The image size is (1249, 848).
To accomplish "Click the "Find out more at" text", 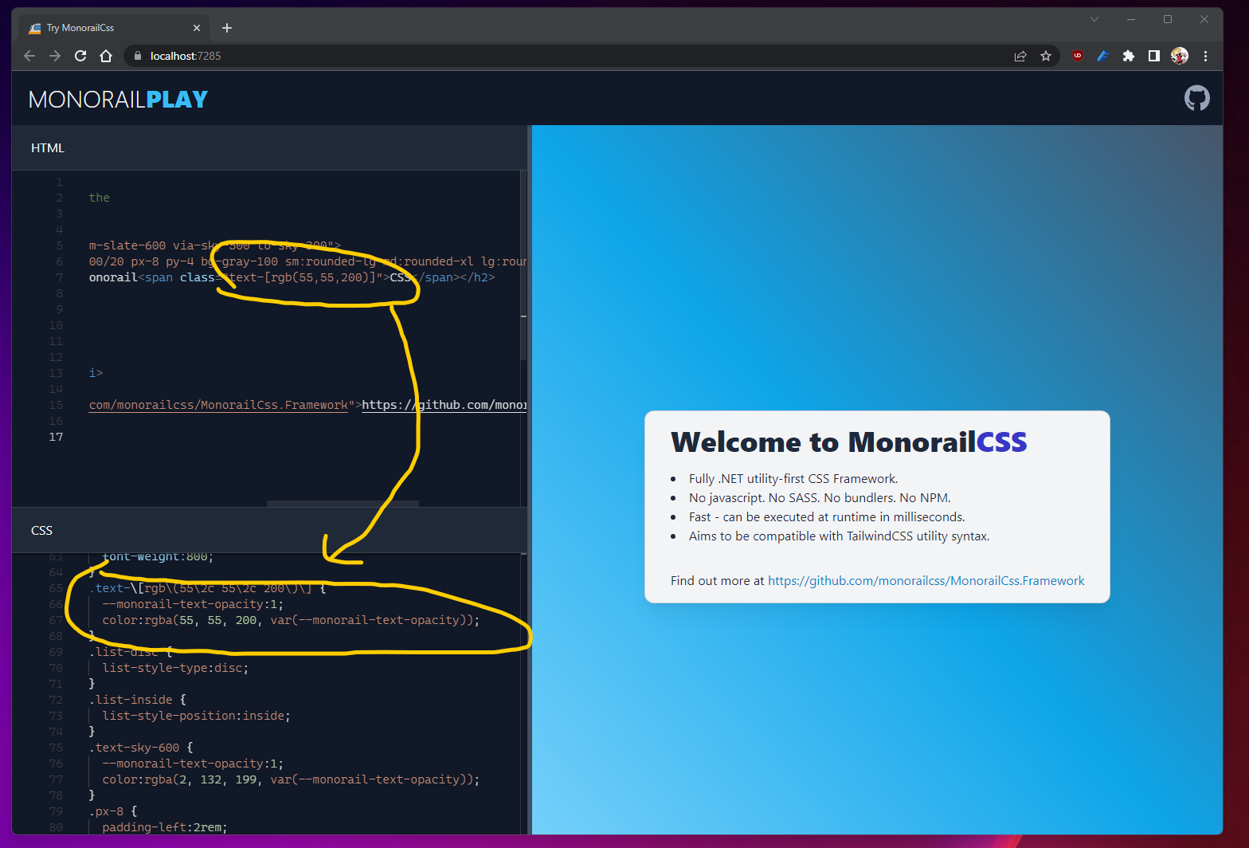I will (717, 580).
